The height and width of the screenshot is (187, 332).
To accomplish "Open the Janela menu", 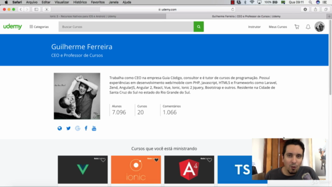I will tap(114, 2).
